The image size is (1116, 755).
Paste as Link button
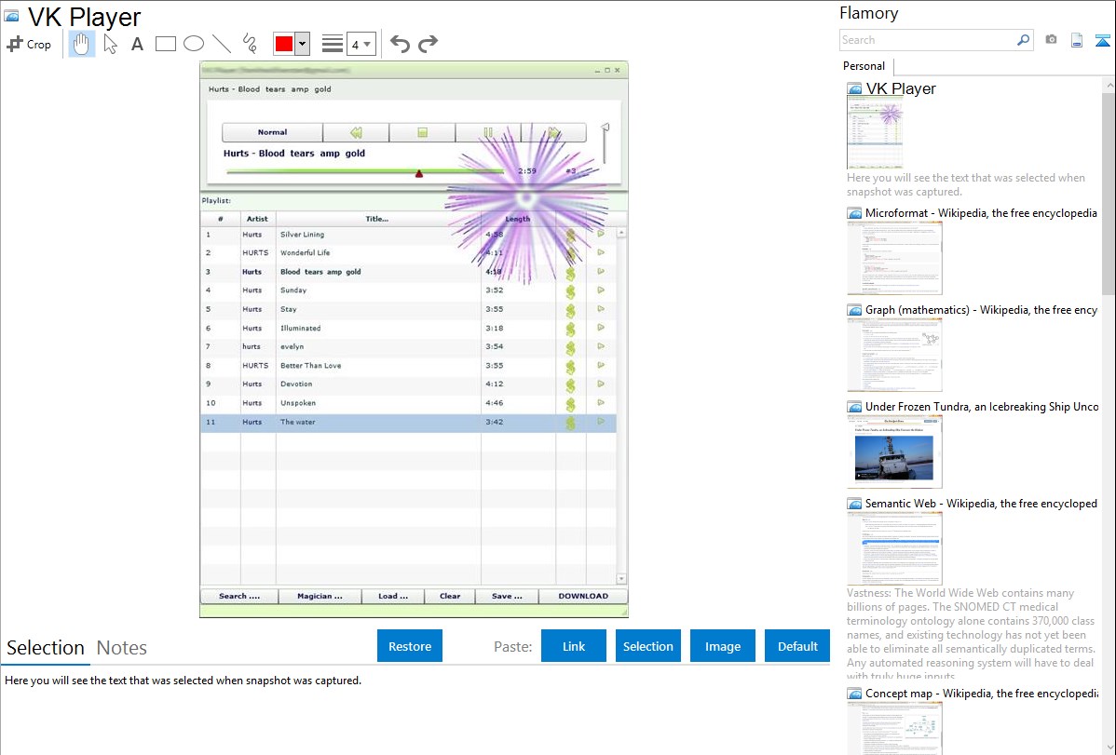[x=574, y=646]
